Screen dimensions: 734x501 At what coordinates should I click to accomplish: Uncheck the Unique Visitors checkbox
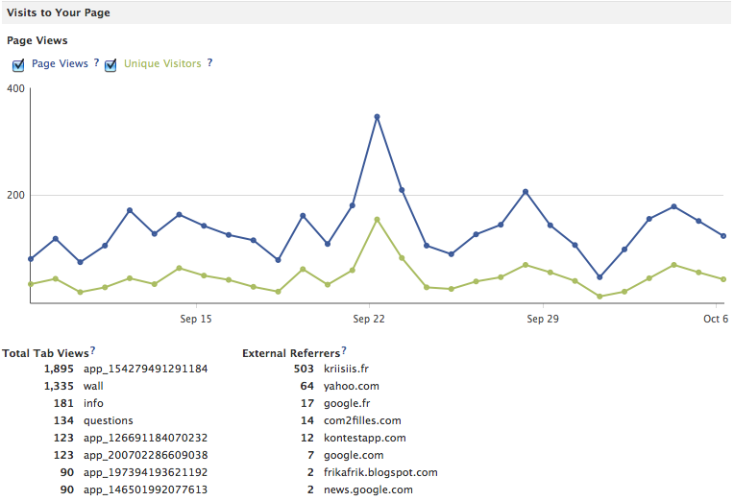click(x=110, y=65)
